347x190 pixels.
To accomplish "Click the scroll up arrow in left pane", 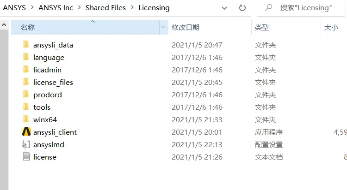I will (x=4, y=25).
